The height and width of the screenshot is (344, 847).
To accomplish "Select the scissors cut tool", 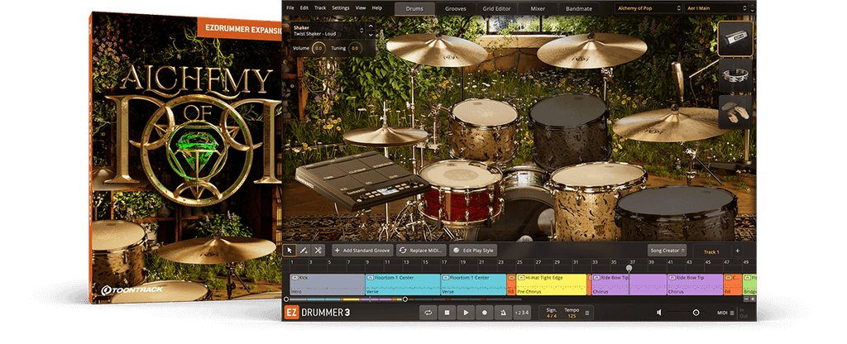I will 318,251.
